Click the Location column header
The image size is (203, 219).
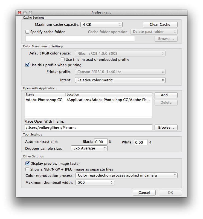[x=109, y=94]
